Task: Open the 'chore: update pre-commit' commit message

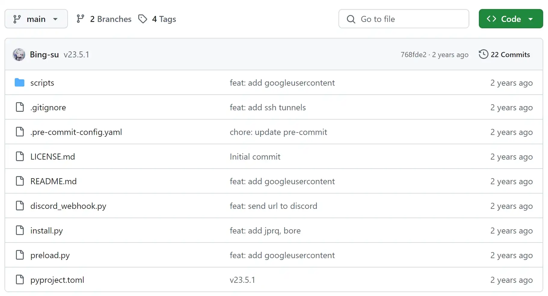Action: pos(278,132)
